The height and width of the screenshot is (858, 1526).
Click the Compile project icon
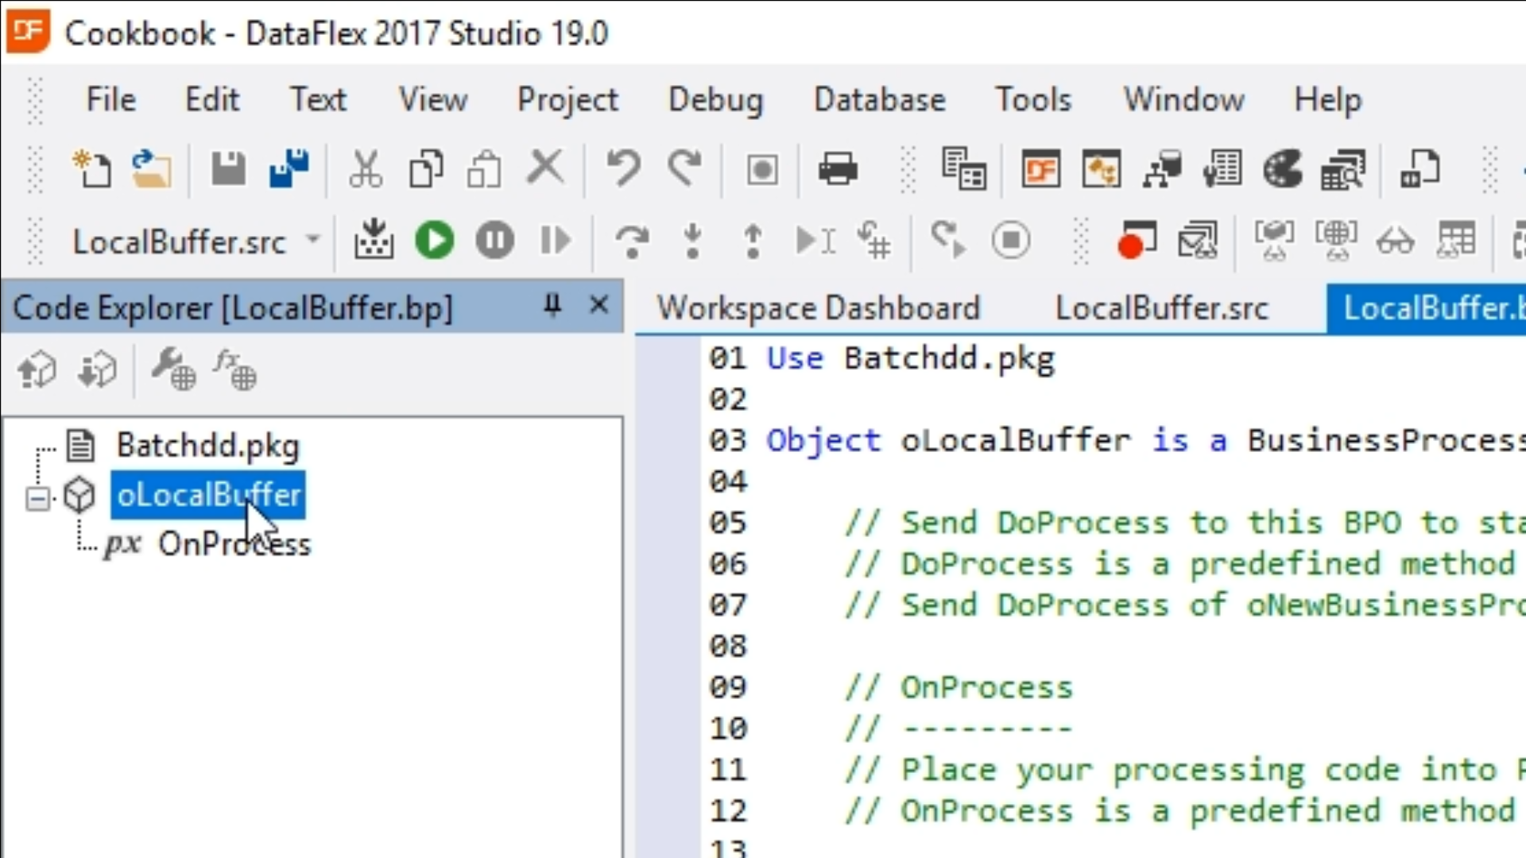click(374, 240)
